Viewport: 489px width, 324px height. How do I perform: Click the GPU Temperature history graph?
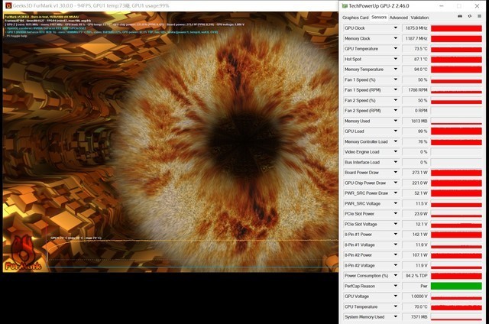point(456,49)
